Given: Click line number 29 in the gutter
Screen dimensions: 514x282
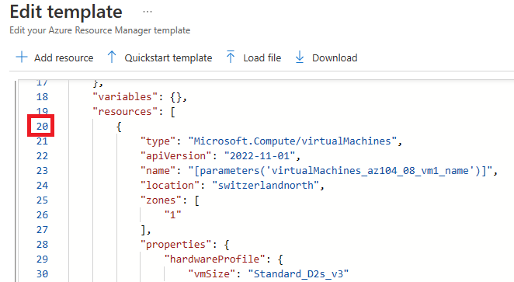Looking at the screenshot, I should (x=42, y=259).
